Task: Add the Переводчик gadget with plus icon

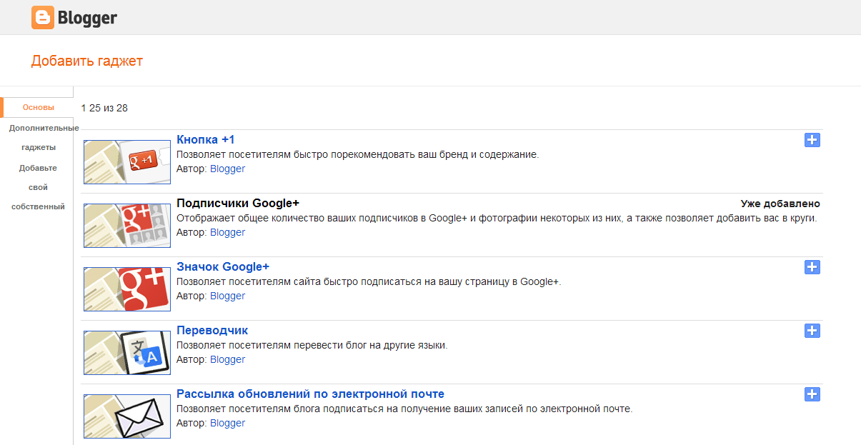Action: (x=812, y=331)
